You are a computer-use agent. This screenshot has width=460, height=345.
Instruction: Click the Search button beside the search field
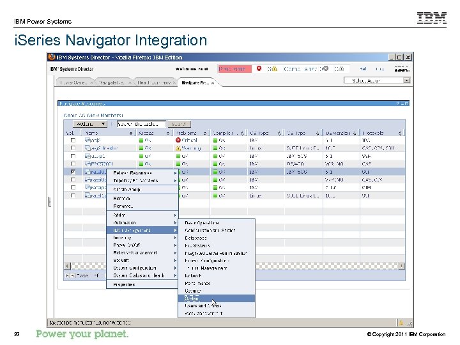179,124
